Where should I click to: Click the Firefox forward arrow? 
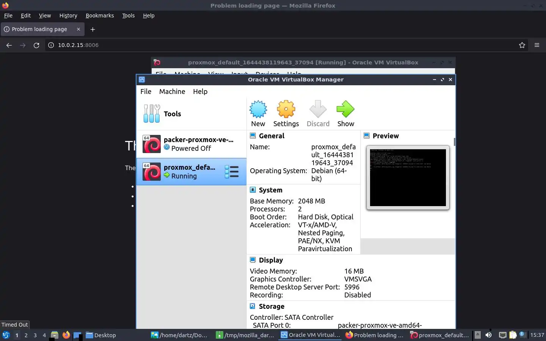point(23,45)
